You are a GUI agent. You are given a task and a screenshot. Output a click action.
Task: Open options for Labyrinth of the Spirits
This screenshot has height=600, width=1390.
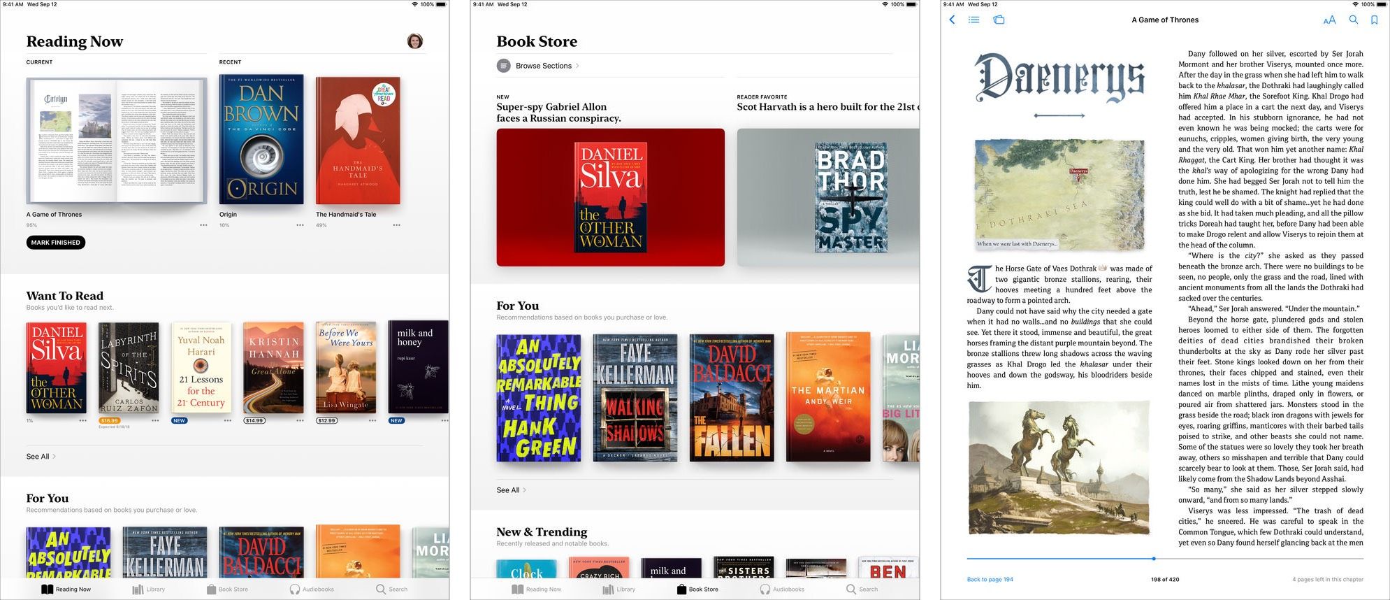(155, 420)
